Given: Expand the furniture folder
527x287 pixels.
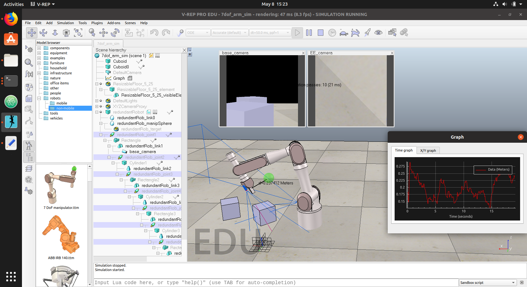Looking at the screenshot, I should (39, 63).
